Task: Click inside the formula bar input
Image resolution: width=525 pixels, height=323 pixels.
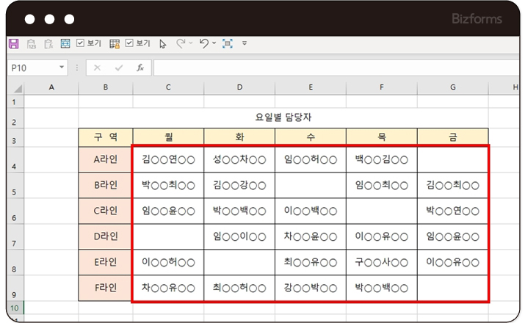Action: click(x=336, y=68)
